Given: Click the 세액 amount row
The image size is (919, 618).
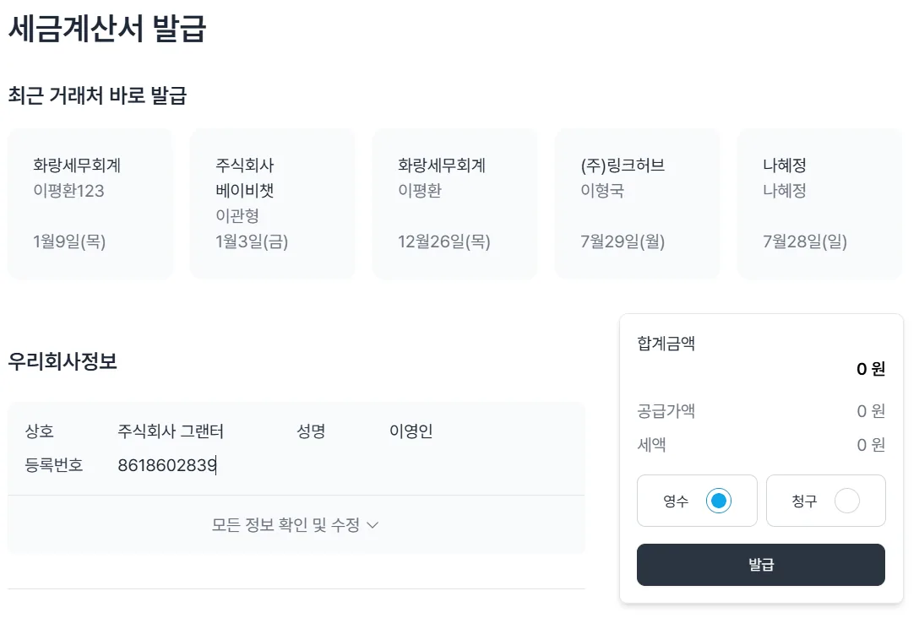Looking at the screenshot, I should 761,445.
